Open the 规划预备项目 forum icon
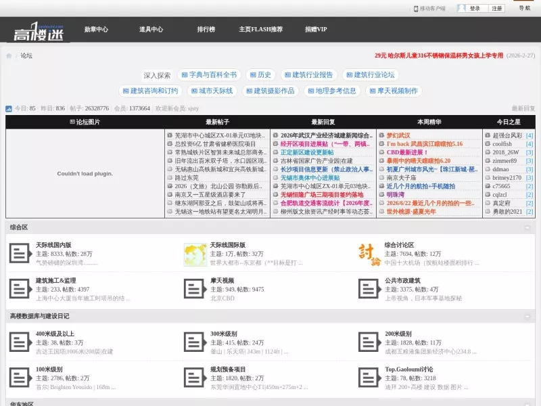 point(195,378)
